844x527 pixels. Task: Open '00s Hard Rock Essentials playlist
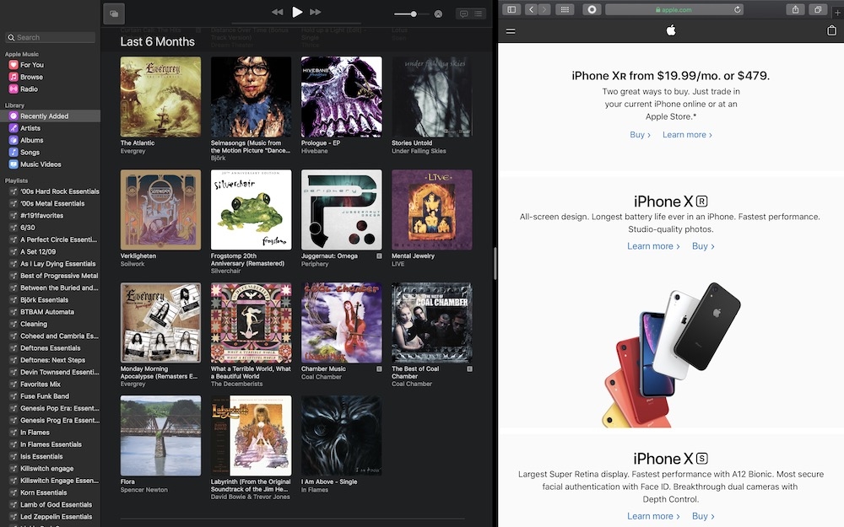click(x=50, y=191)
